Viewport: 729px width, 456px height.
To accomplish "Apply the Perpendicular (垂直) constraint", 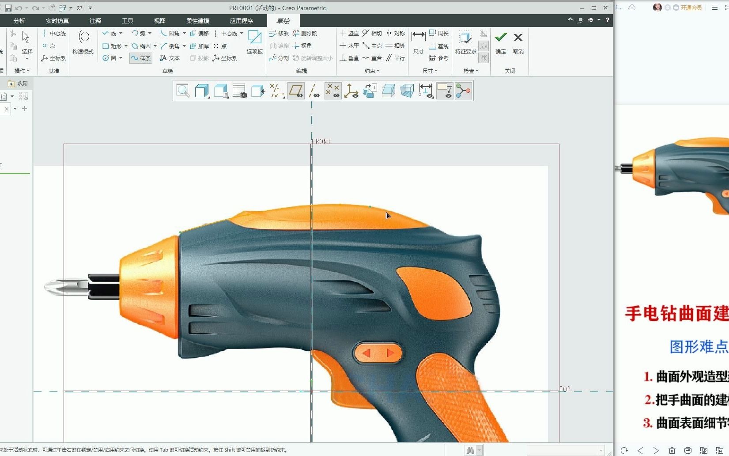I will (x=349, y=58).
